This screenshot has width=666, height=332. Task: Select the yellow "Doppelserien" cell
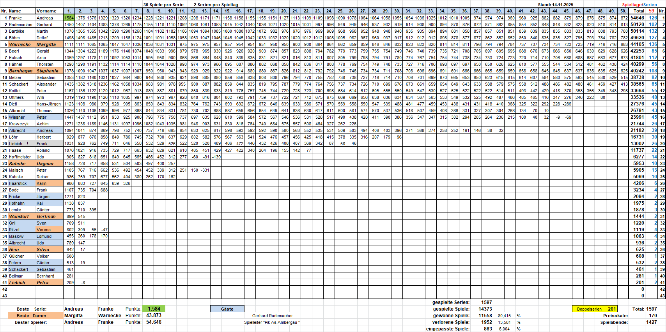[595, 309]
